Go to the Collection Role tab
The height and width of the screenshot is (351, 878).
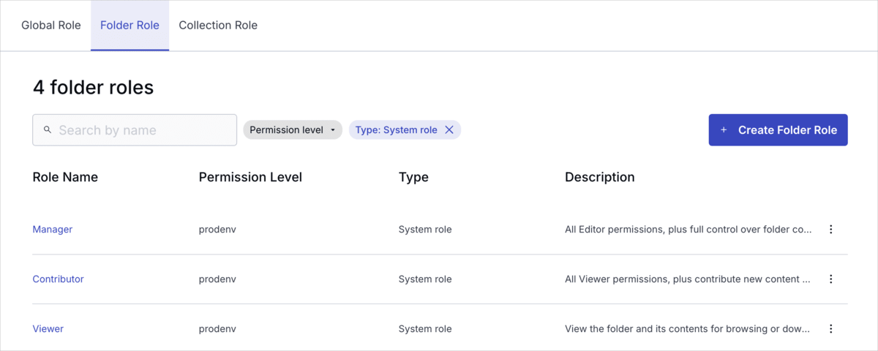(218, 26)
